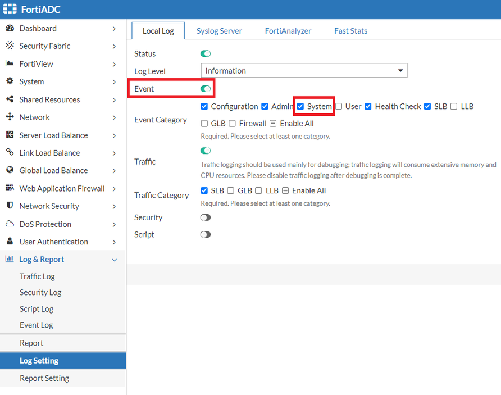The image size is (501, 395).
Task: Enable the Security logging switch
Action: pyautogui.click(x=206, y=217)
